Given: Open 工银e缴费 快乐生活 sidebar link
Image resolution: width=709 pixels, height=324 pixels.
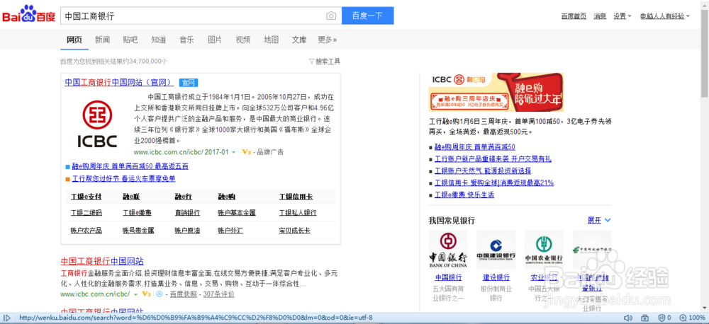Looking at the screenshot, I should 464,195.
